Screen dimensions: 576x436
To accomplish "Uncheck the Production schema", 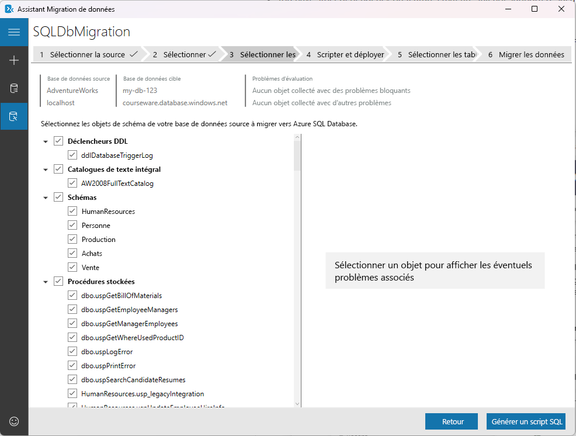I will (x=72, y=239).
